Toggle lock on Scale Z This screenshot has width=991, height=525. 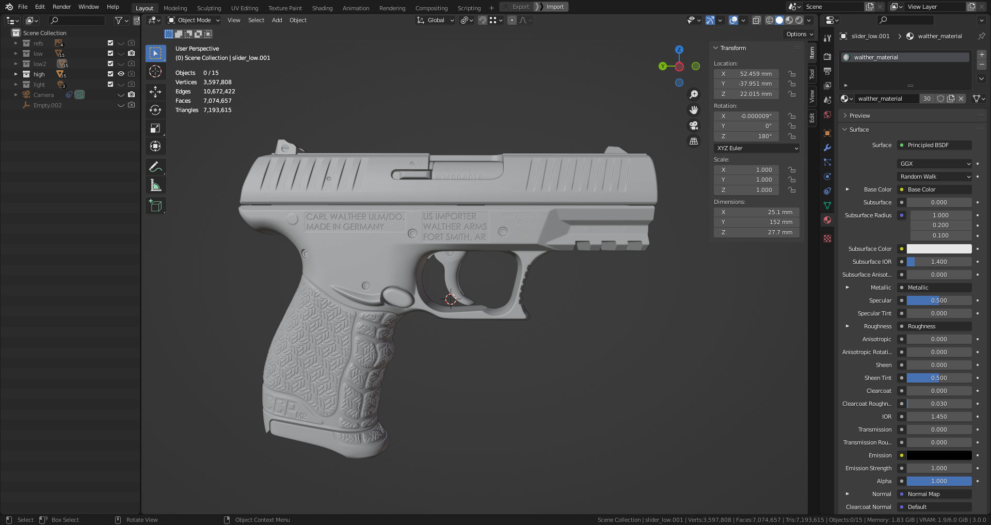point(791,190)
